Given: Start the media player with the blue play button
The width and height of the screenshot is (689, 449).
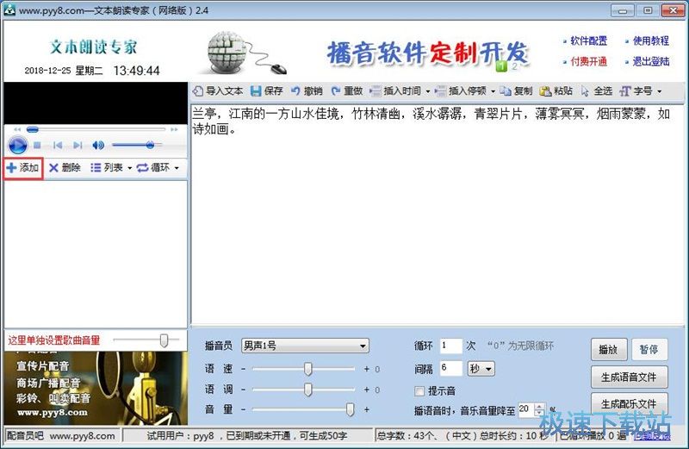Looking at the screenshot, I should coord(17,145).
